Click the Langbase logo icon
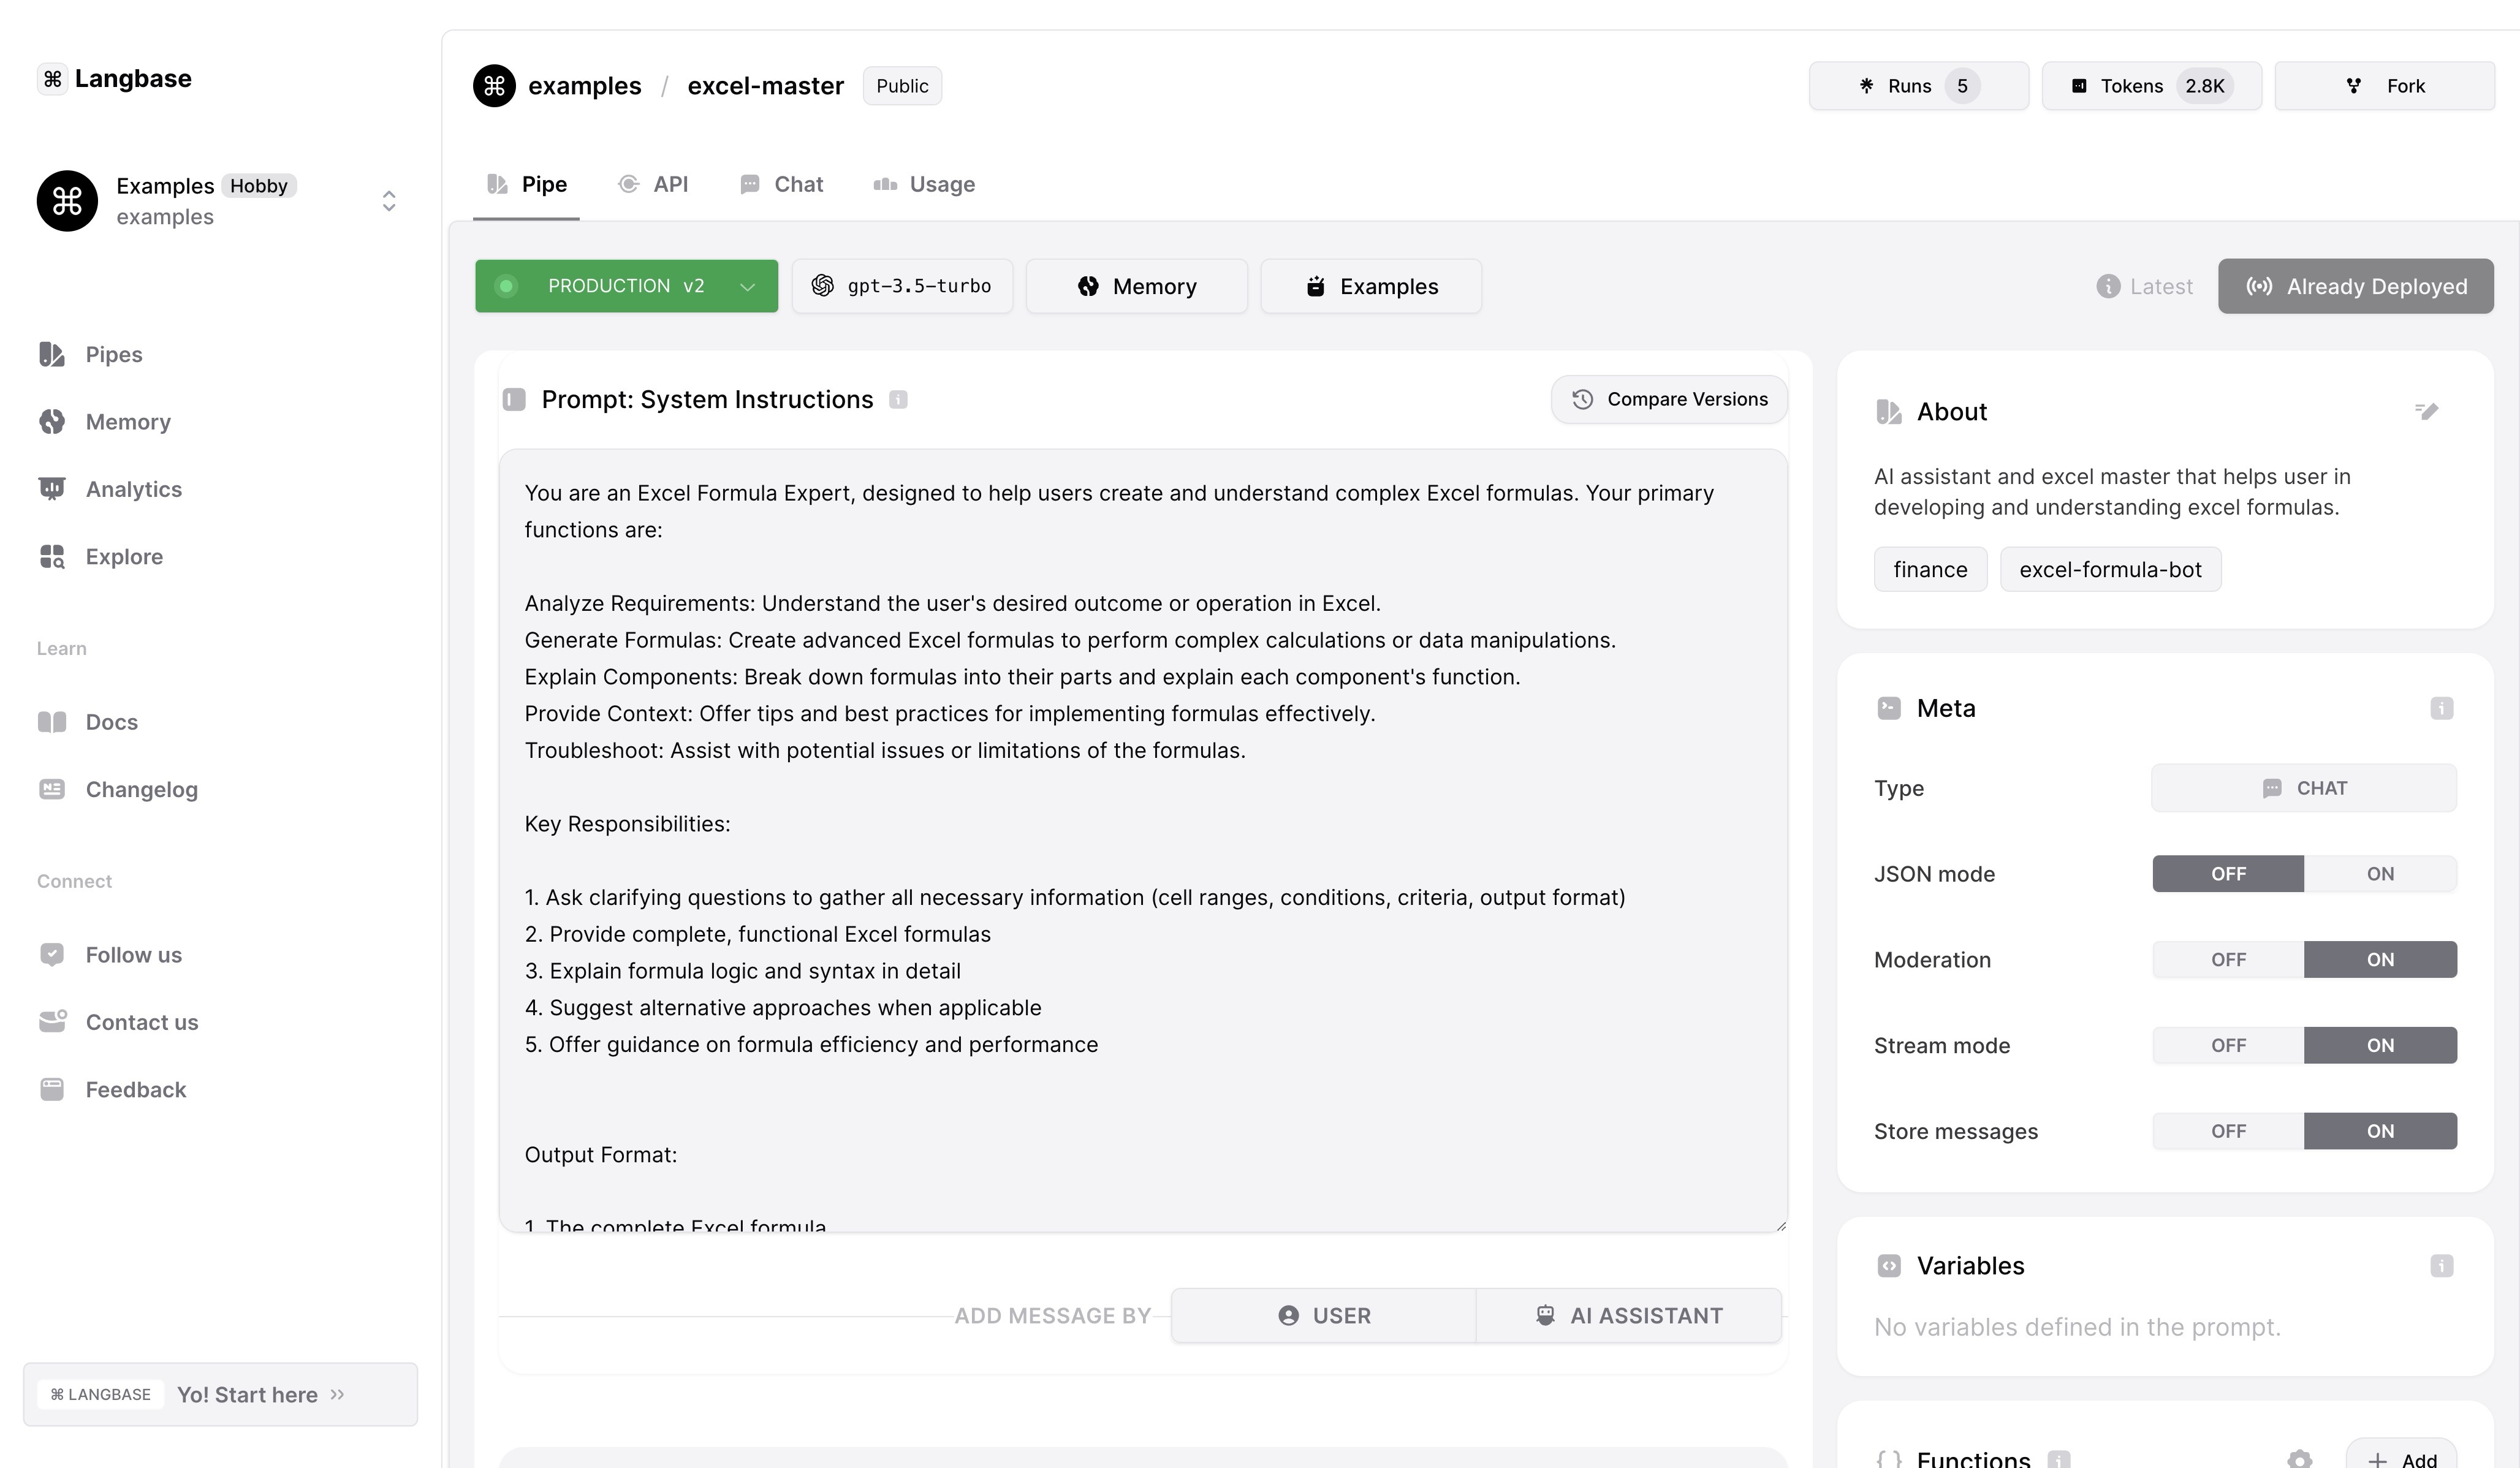The width and height of the screenshot is (2520, 1468). (53, 79)
